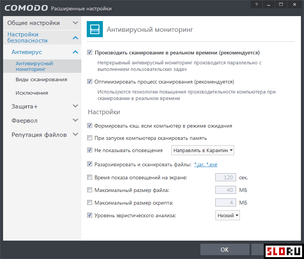Viewport: 304px width, 259px height.
Task: Collapse the 'Антивирус' section chevron
Action: pyautogui.click(x=75, y=52)
